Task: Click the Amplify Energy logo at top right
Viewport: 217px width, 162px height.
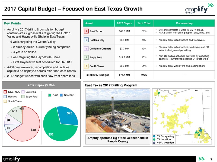Action: tap(199, 9)
